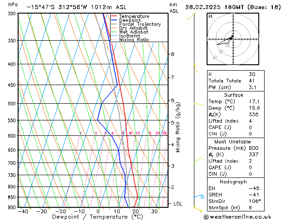The height and width of the screenshot is (220, 285).
Task: Select the 'Dewpoint' legend label
Action: (130, 20)
